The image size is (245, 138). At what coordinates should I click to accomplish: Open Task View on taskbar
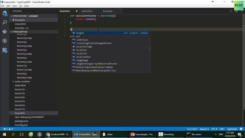pos(22,135)
